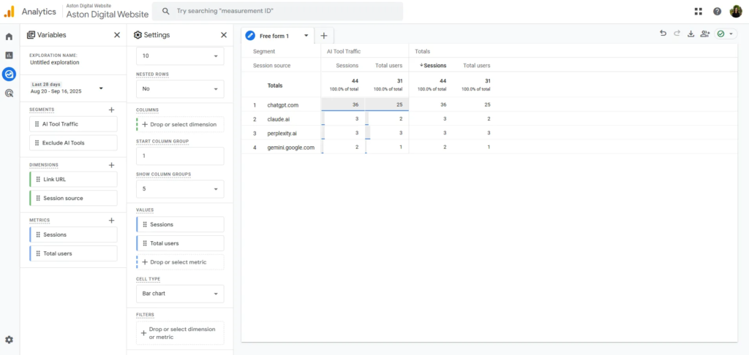
Task: Grab handle of Link URL dimension
Action: click(39, 180)
